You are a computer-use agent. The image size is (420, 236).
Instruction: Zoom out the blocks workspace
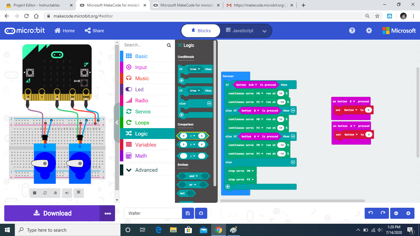coord(396,213)
